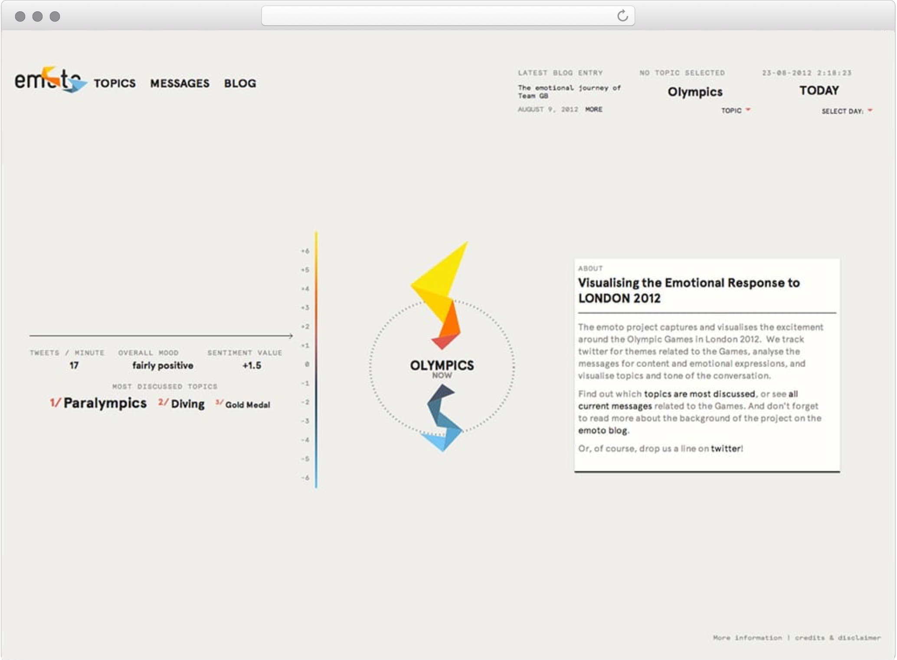Click the date-time stamp 23-08-2012
Viewport: 897px width, 660px height.
(807, 73)
